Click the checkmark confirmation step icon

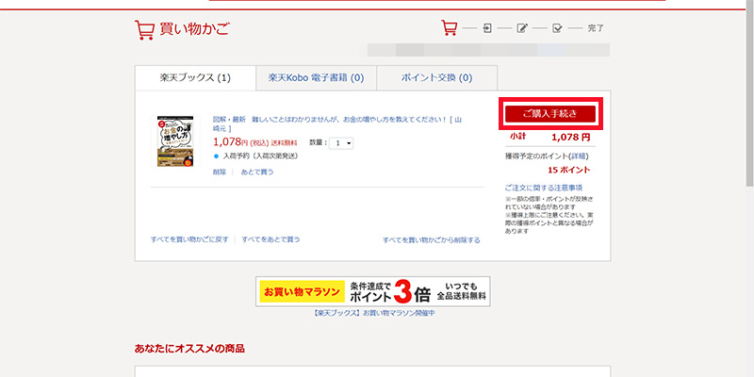tap(558, 28)
